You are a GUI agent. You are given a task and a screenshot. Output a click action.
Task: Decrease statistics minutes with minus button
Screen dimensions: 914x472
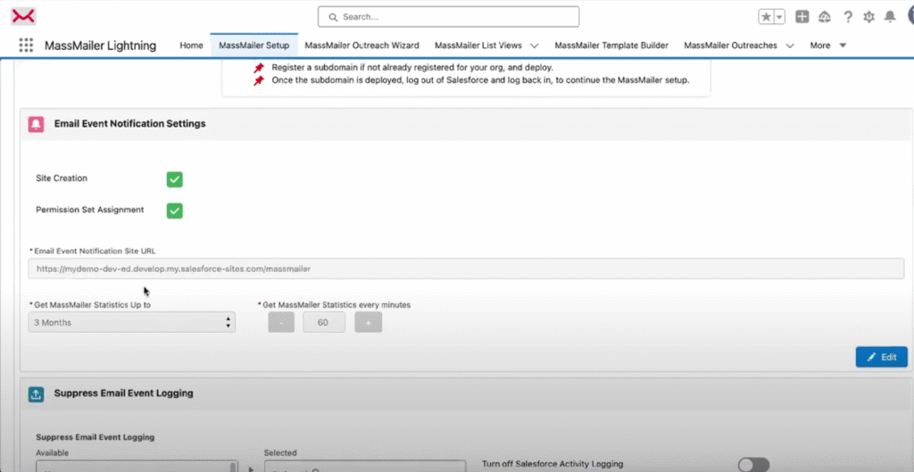click(281, 322)
